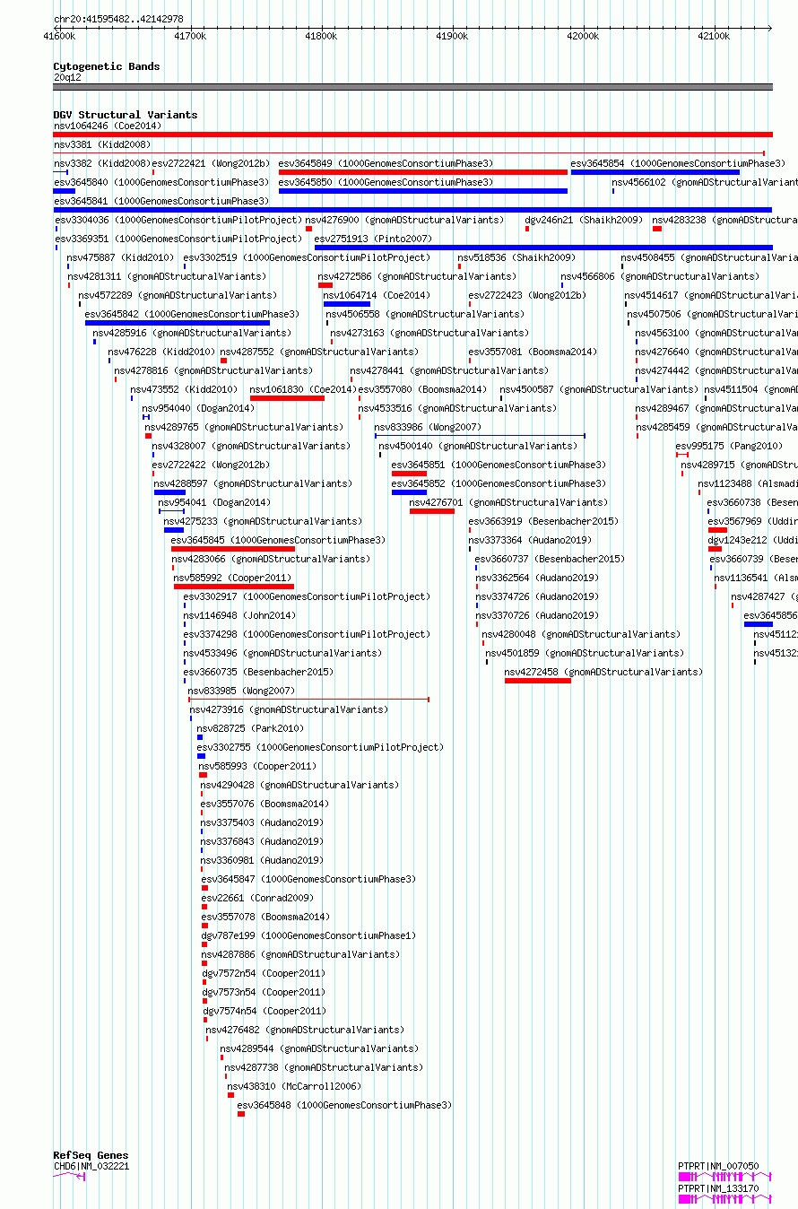This screenshot has width=798, height=1209.
Task: Click the red nsv4272458 variant bar
Action: pyautogui.click(x=538, y=681)
